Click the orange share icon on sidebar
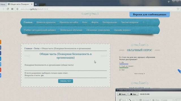Screen dimensions: 181x101 pos(1,42)
